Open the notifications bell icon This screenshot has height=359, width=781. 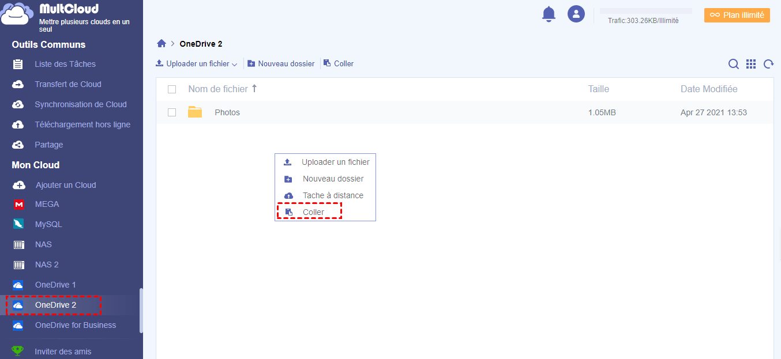(549, 14)
